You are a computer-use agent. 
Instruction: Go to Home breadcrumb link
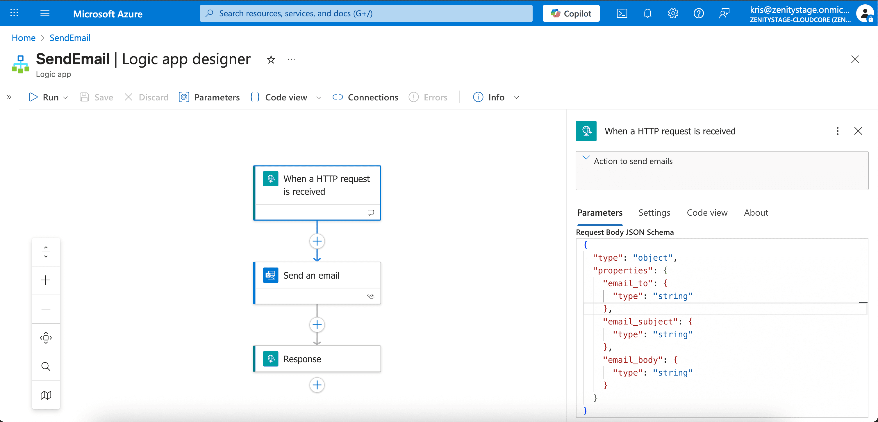24,38
